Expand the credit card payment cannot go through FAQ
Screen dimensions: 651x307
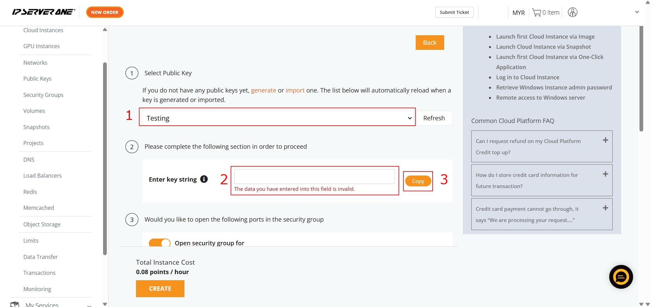tap(605, 208)
